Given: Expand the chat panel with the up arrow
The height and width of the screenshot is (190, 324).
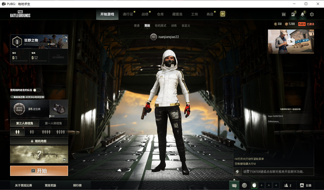Looking at the screenshot, I should tap(237, 172).
